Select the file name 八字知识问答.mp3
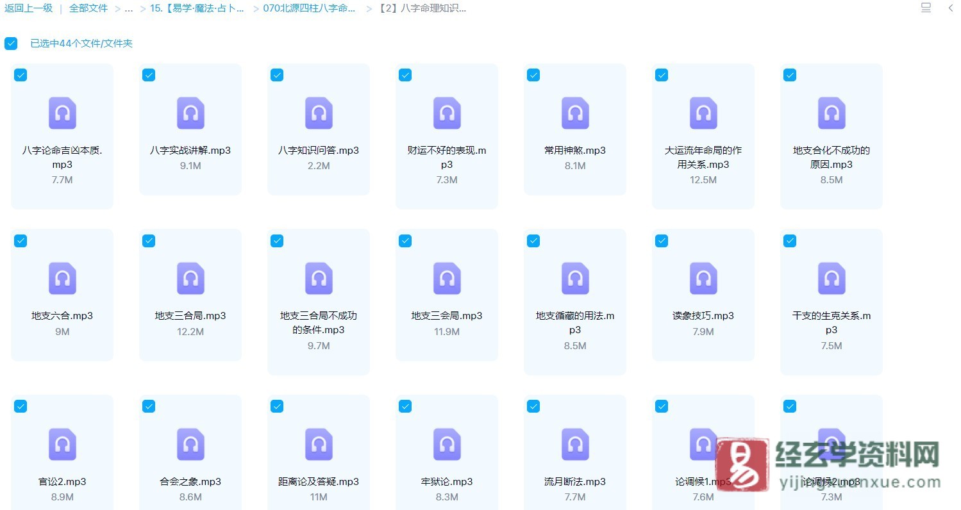This screenshot has width=961, height=510. point(319,151)
